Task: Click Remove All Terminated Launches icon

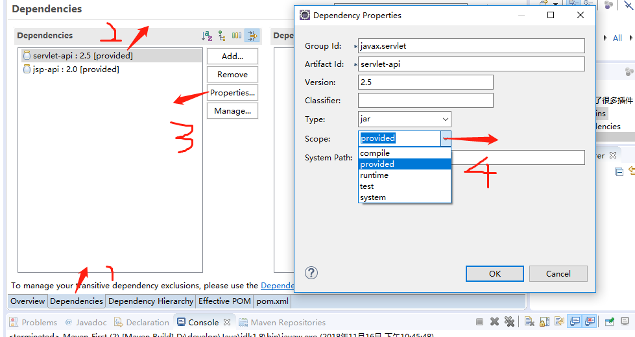Action: point(509,322)
